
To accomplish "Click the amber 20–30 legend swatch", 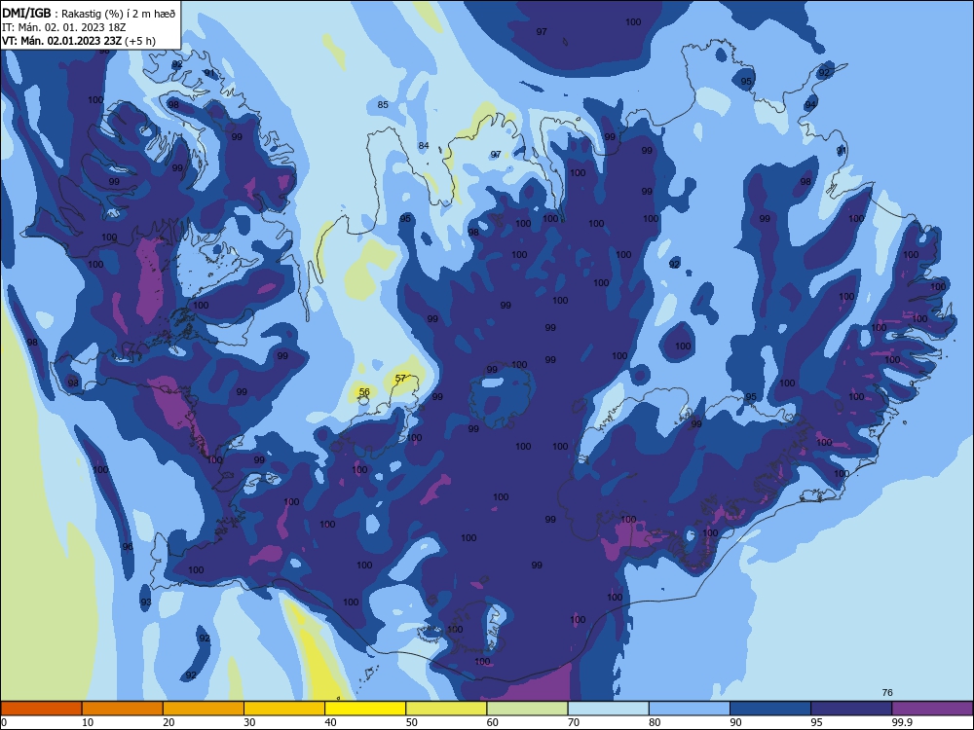I will pyautogui.click(x=204, y=709).
